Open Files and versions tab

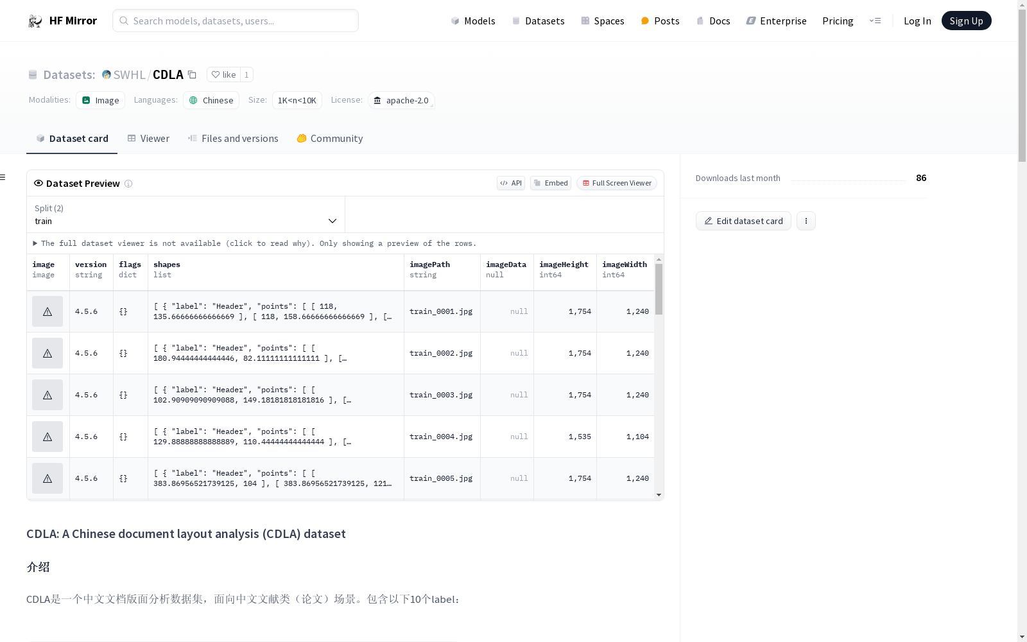coord(233,138)
